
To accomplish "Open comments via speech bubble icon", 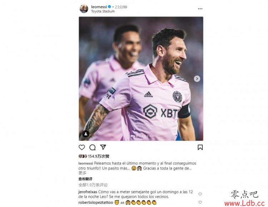I will [x=93, y=147].
